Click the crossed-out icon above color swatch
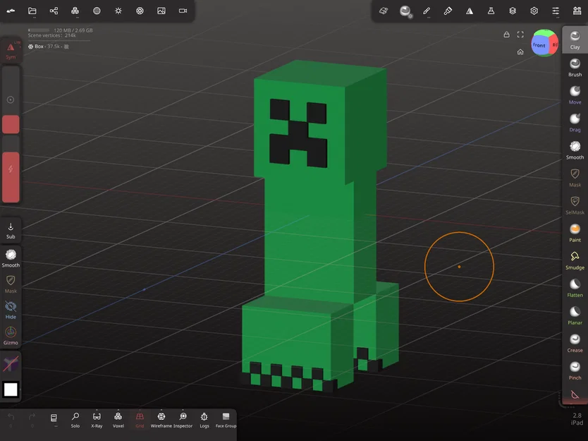The width and height of the screenshot is (588, 441). [x=11, y=363]
